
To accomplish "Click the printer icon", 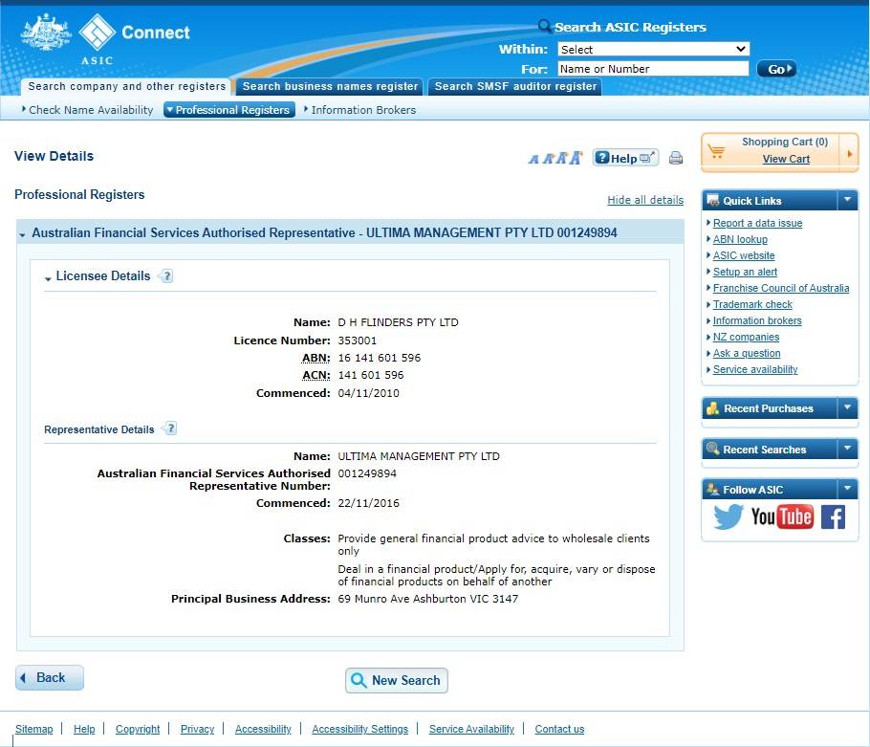I will click(x=676, y=159).
